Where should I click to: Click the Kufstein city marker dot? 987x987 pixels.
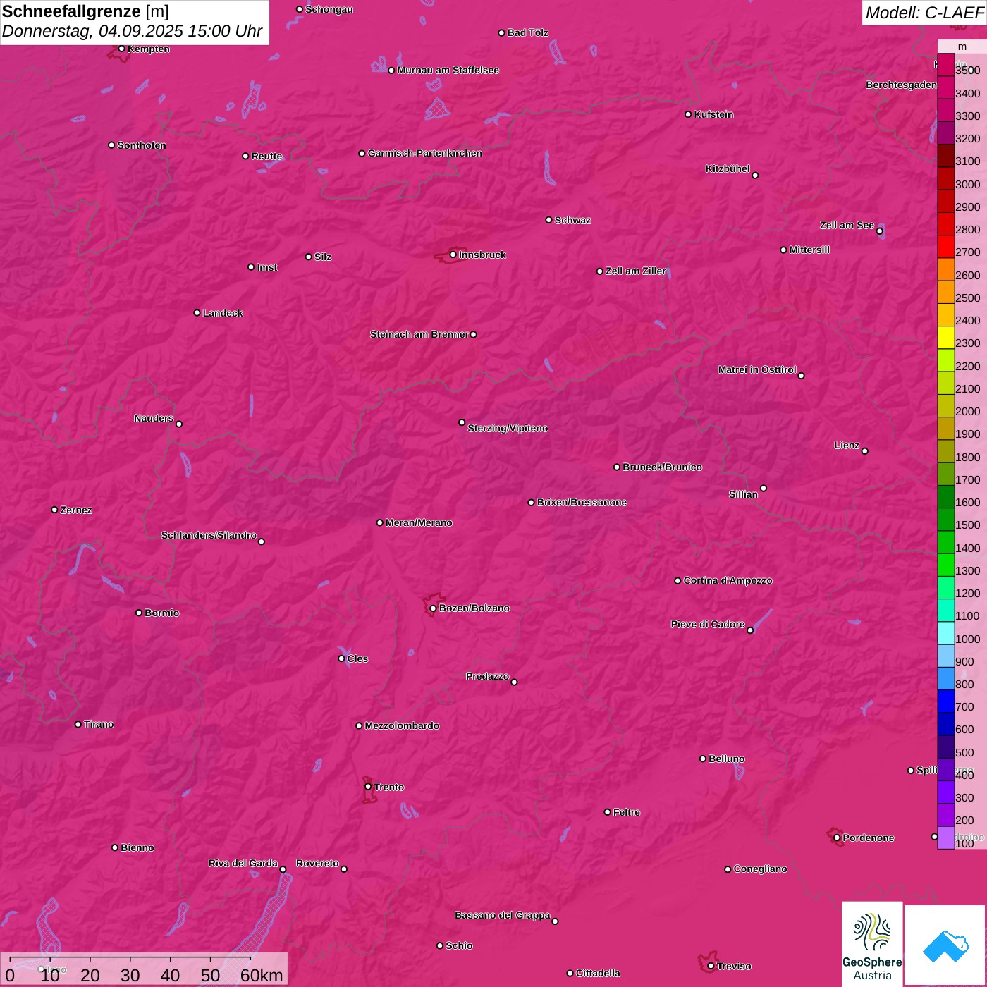coord(688,114)
